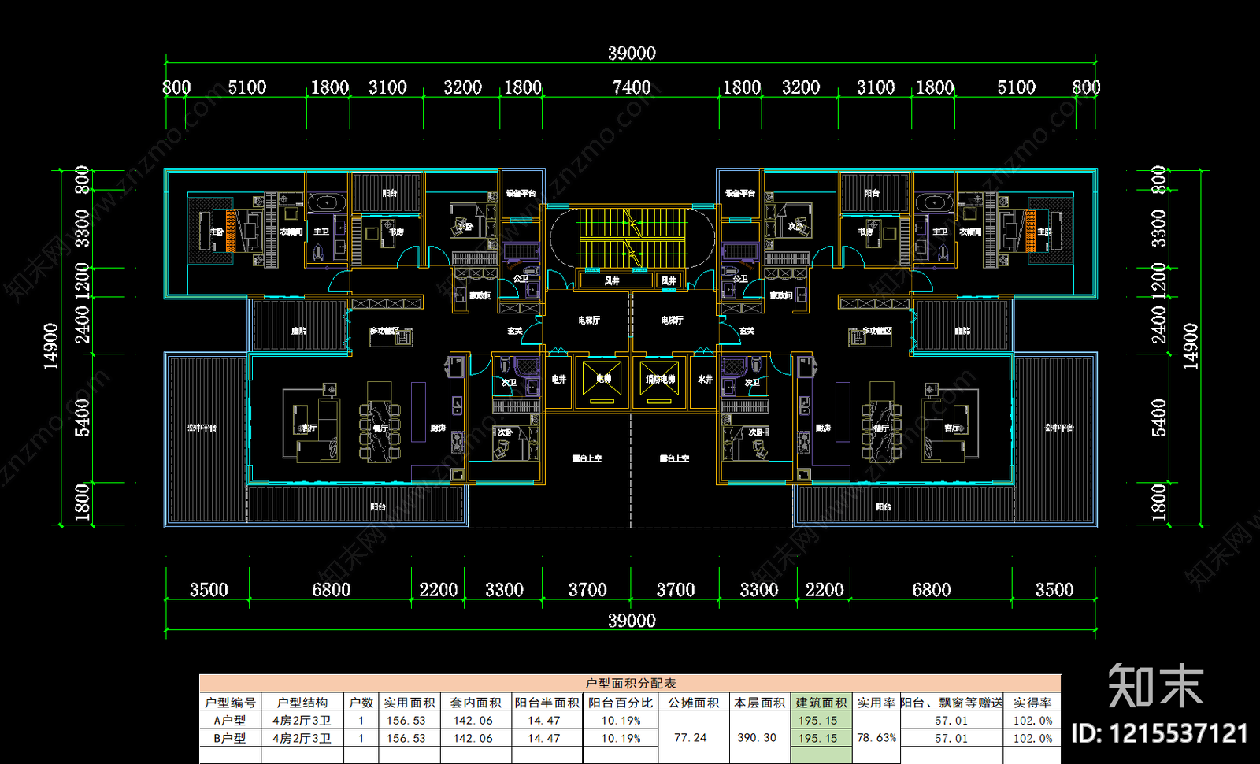Click the B户型 row label
1260x764 pixels.
(x=230, y=739)
